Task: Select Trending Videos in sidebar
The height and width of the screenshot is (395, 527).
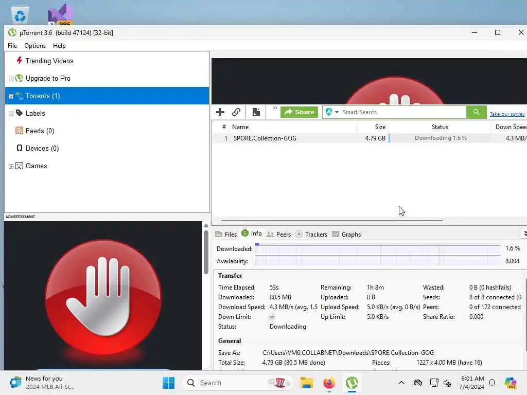Action: (49, 61)
